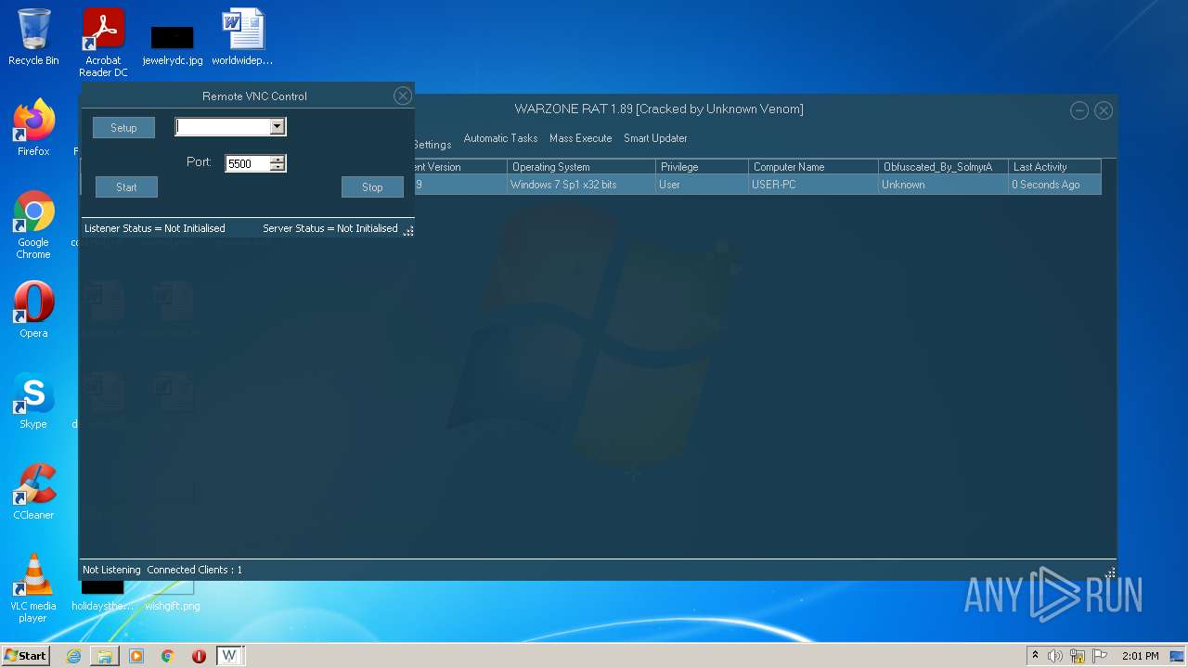
Task: Click the Client Version column header
Action: [x=461, y=167]
